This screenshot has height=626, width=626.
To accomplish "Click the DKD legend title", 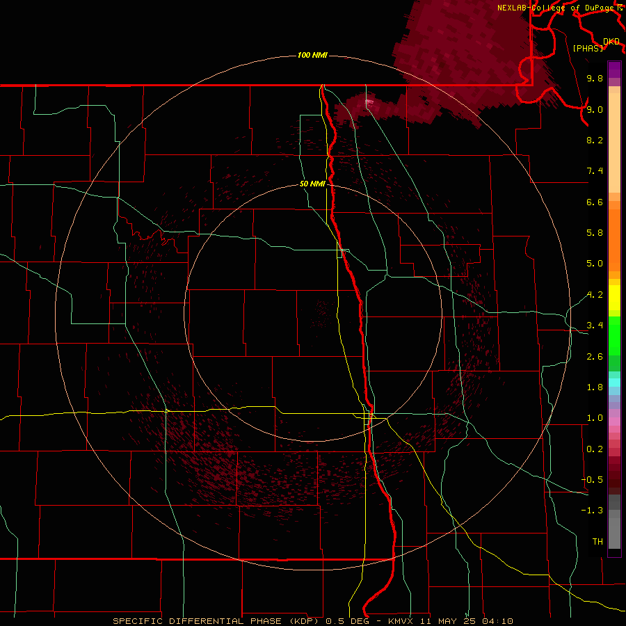I will click(x=611, y=42).
